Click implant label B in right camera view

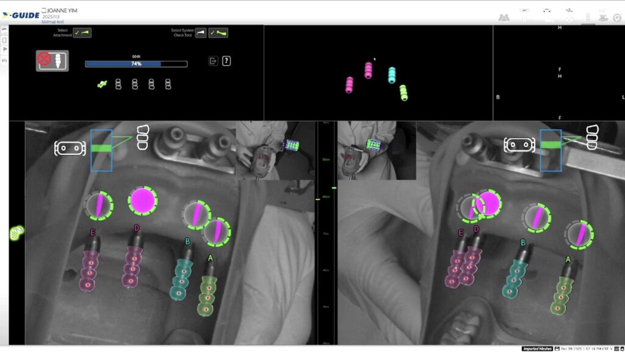pyautogui.click(x=523, y=243)
